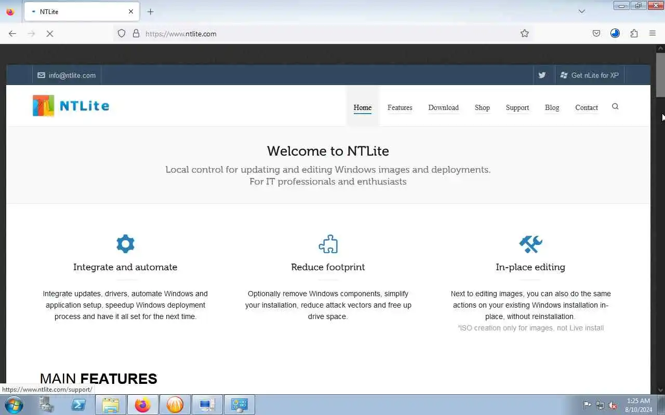Go back using the browser back arrow
Image resolution: width=665 pixels, height=415 pixels.
tap(12, 34)
